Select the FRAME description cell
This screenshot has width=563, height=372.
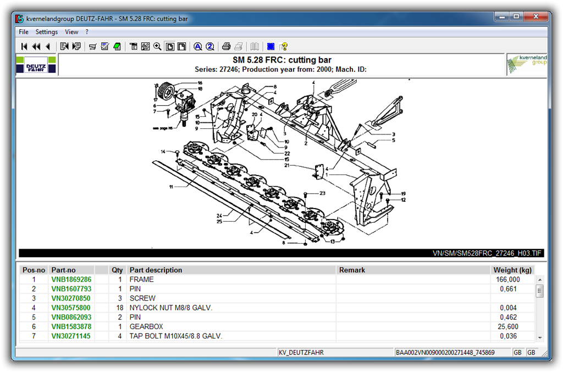point(231,279)
